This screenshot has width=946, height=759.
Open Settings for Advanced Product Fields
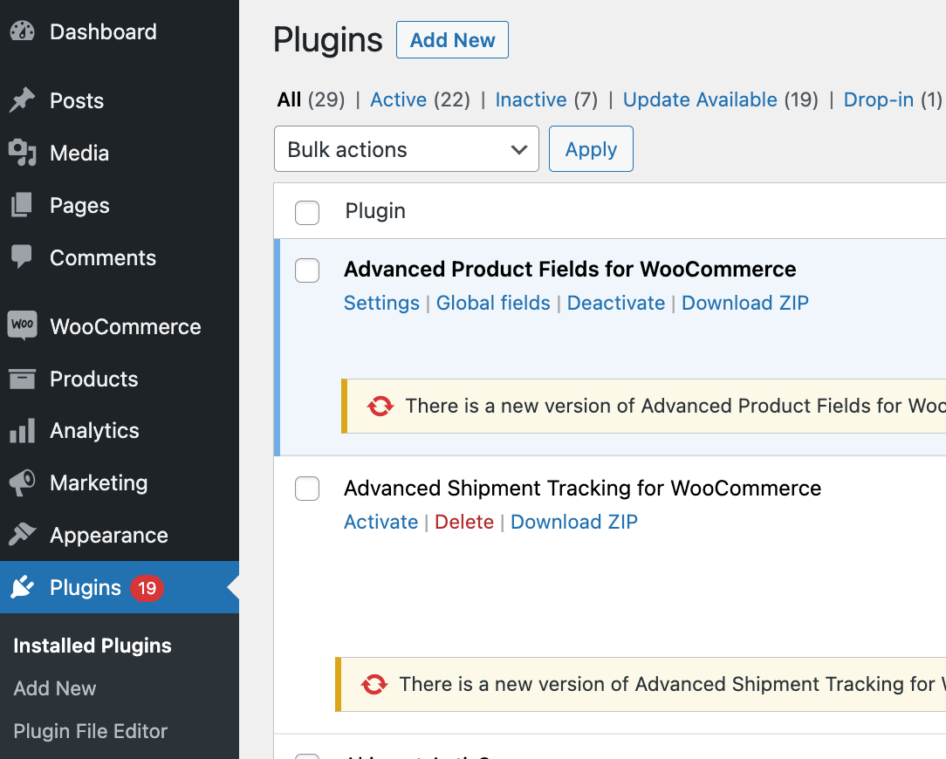point(382,303)
